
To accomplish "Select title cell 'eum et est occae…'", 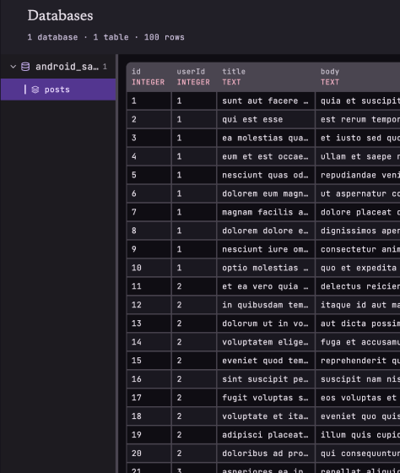I will [x=266, y=156].
